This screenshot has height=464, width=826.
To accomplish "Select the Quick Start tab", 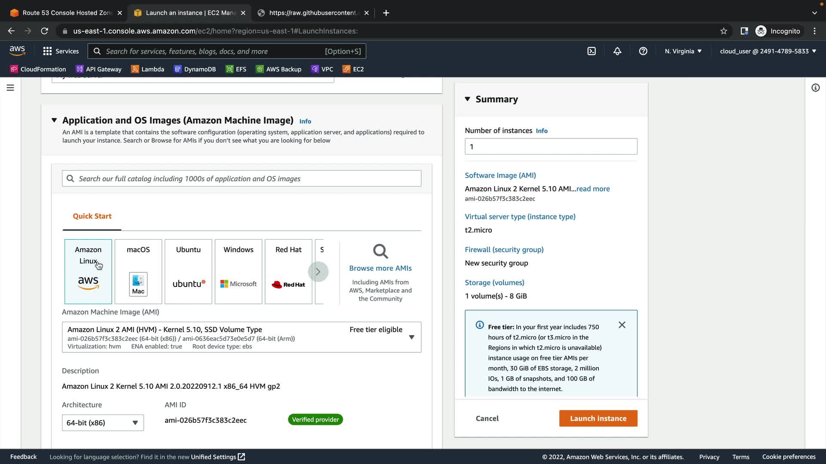I will (92, 216).
